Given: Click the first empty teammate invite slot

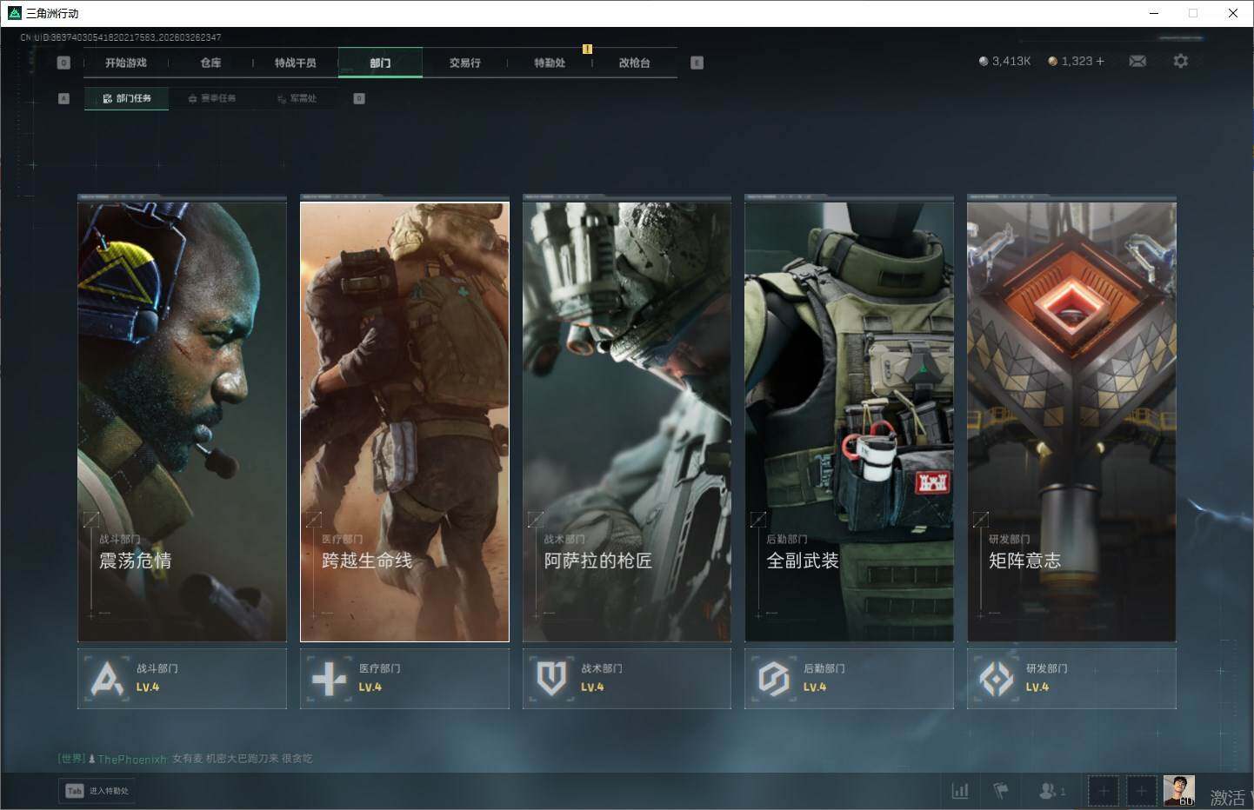Looking at the screenshot, I should (x=1103, y=791).
